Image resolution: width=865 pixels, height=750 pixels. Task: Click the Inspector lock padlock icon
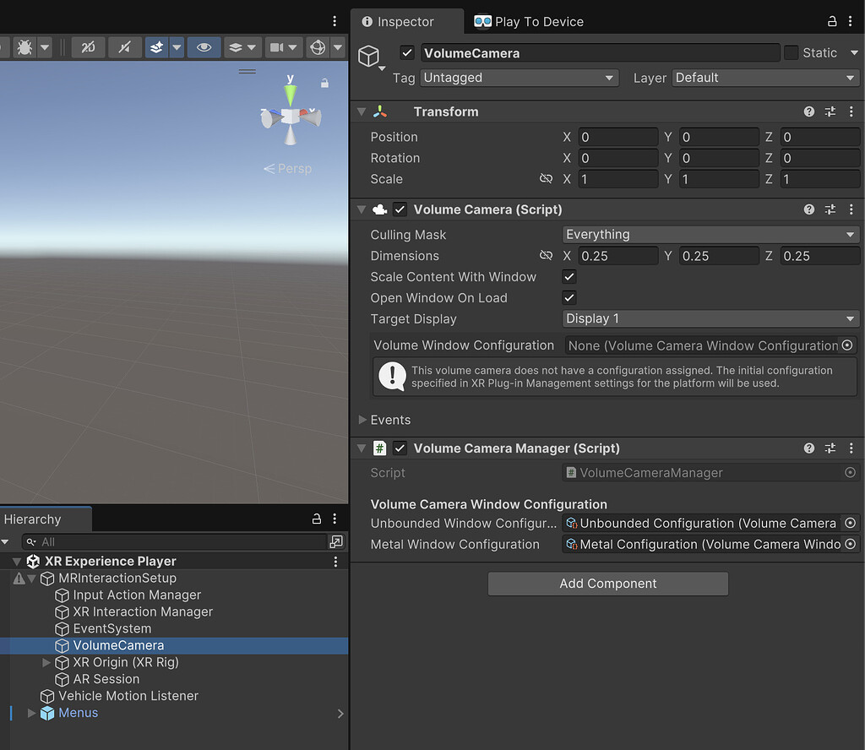coord(831,21)
